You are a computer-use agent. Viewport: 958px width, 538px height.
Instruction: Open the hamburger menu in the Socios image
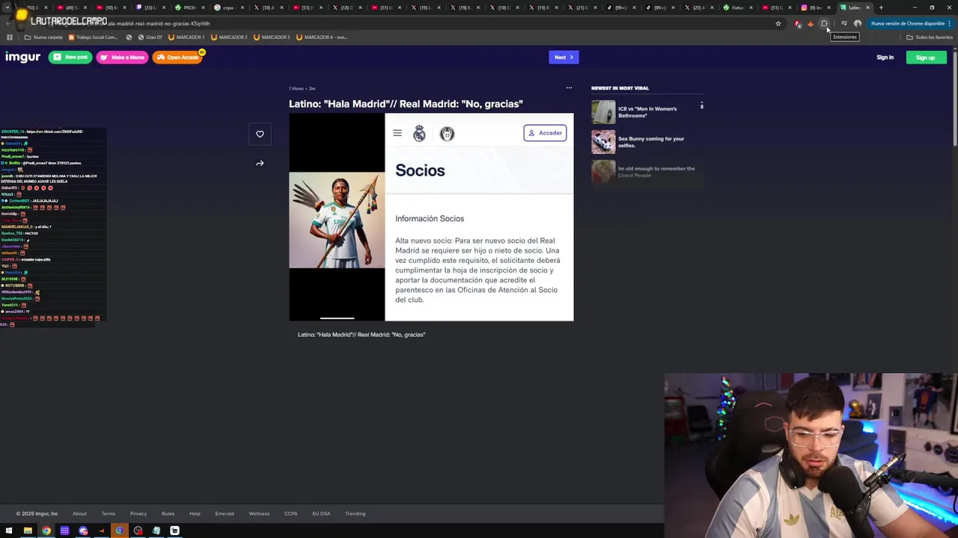click(397, 133)
